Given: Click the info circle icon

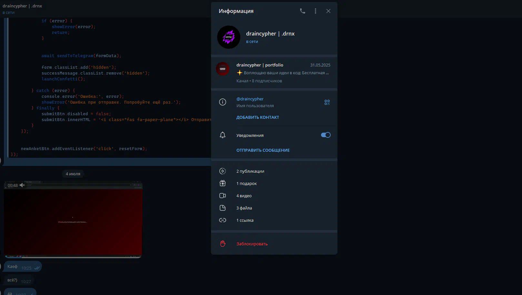Looking at the screenshot, I should 223,102.
